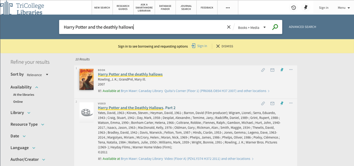
Task: Click the film reel video thumbnail
Action: [x=86, y=112]
